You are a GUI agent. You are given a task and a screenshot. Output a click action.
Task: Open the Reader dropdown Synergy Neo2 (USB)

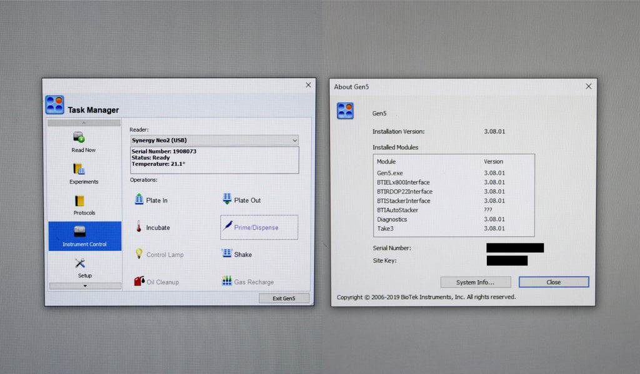click(x=214, y=140)
